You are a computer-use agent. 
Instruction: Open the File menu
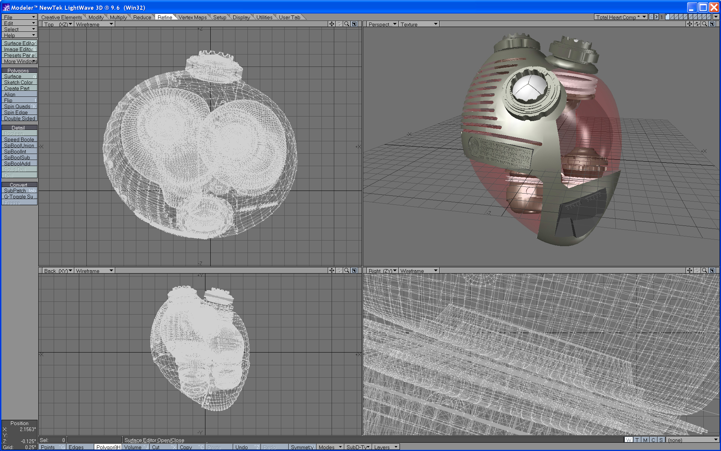(x=19, y=17)
